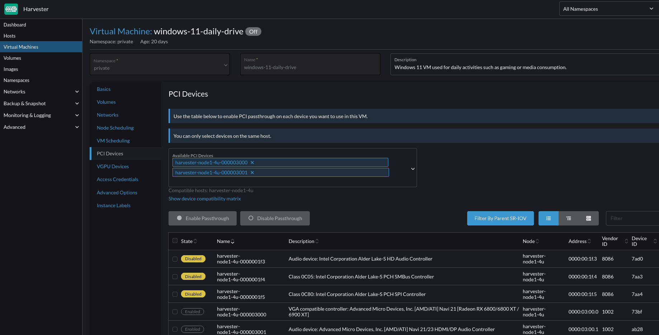Open Show device compatibility matrix link
This screenshot has width=659, height=335.
pyautogui.click(x=204, y=199)
